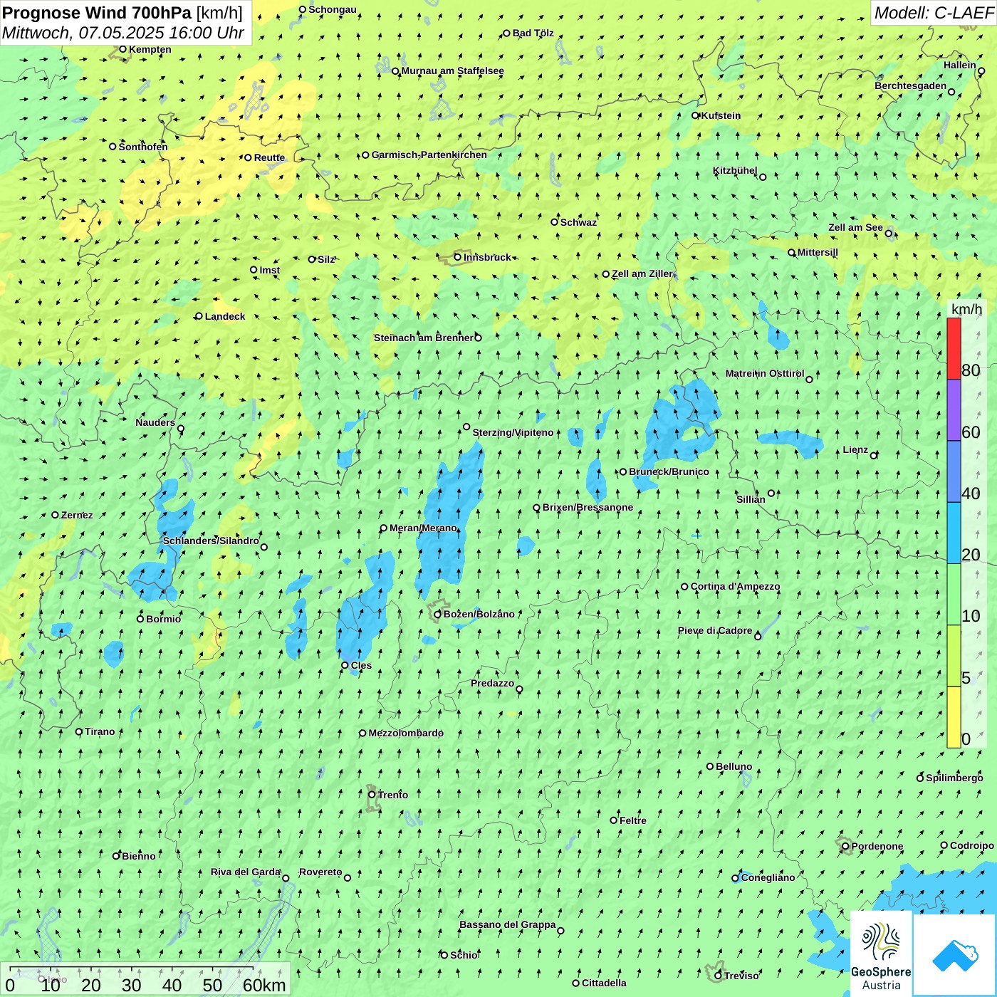Click the Hallein label
The width and height of the screenshot is (997, 997).
coord(959,65)
